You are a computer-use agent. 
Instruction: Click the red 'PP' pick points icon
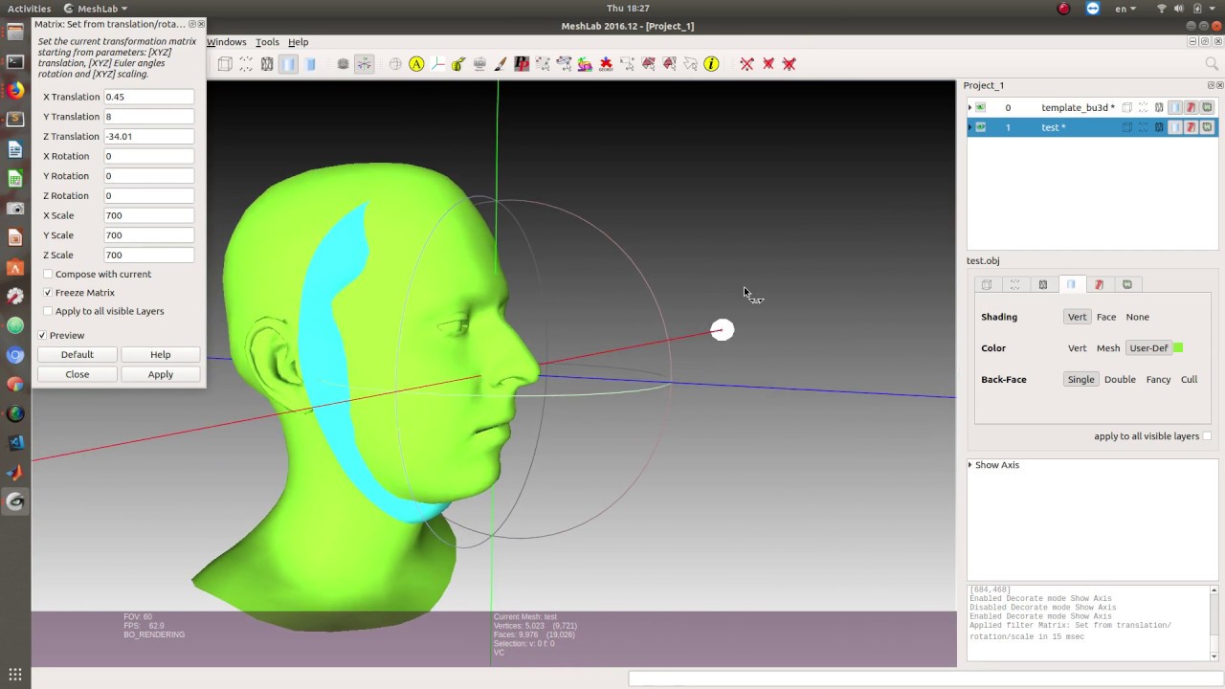point(521,64)
